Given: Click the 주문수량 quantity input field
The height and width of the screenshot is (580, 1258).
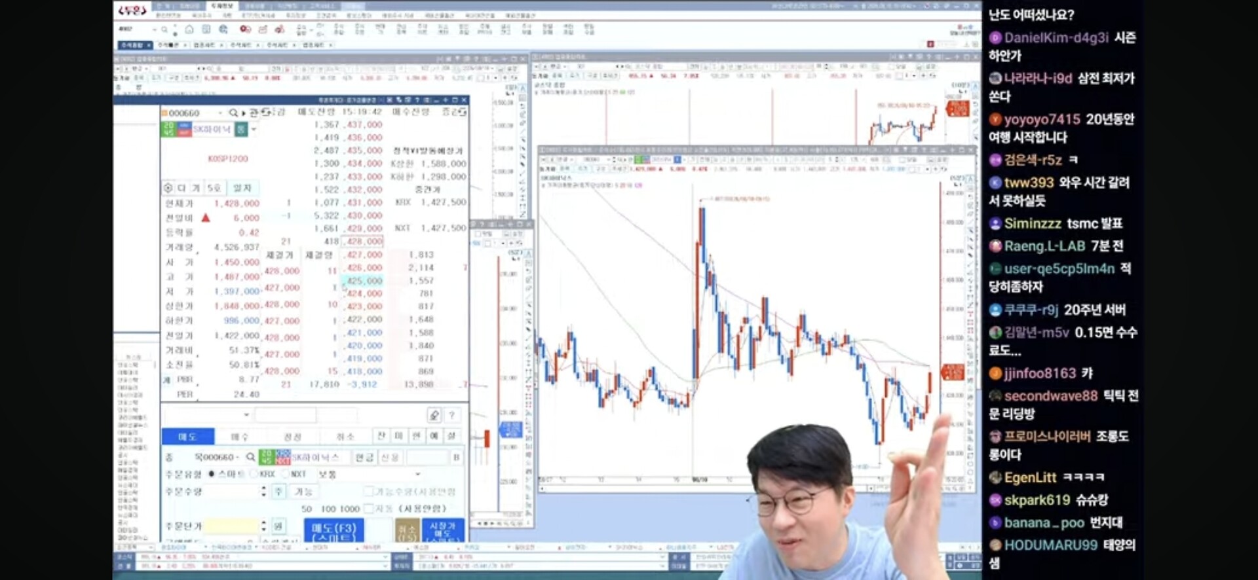Looking at the screenshot, I should 231,491.
